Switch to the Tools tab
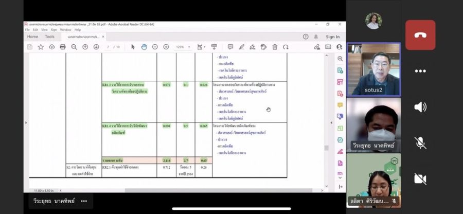Viewport: 463px width, 214px height. [49, 37]
